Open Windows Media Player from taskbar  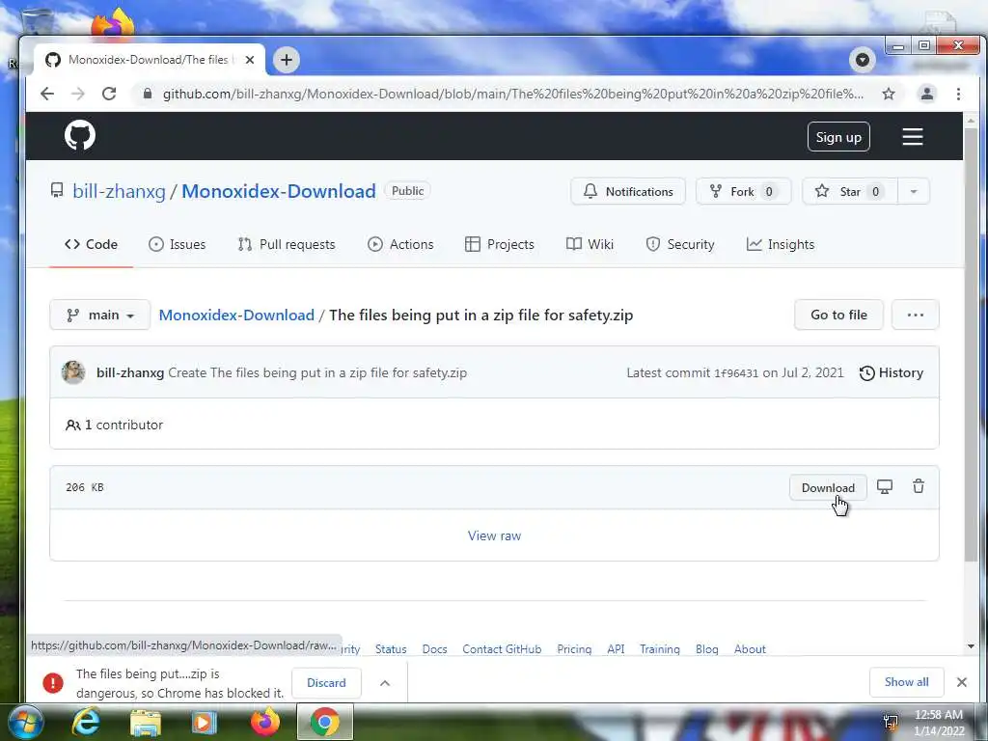204,723
